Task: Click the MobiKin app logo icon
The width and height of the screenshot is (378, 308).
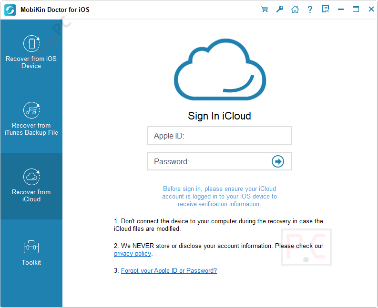Action: tap(10, 10)
